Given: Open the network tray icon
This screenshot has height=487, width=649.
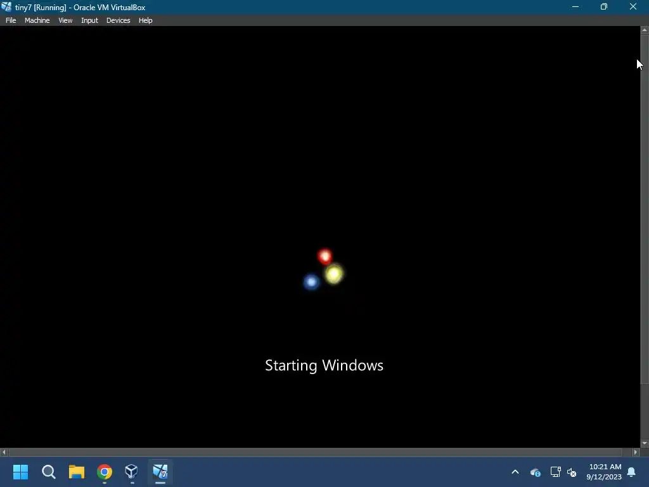Looking at the screenshot, I should pos(555,472).
